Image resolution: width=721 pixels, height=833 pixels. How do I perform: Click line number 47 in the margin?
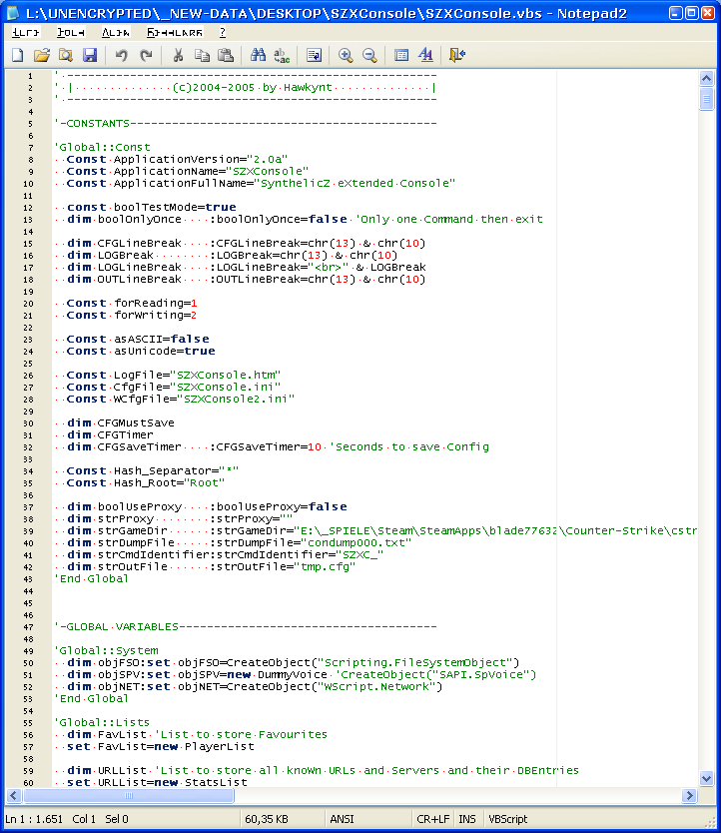[28, 627]
